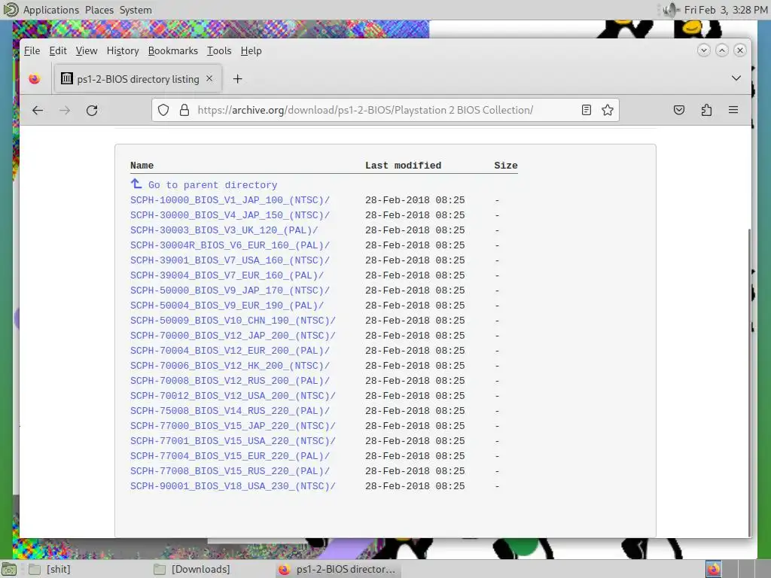
Task: Open SCPH-39001_BIOS_V7_USA_160 folder link
Action: (x=230, y=260)
